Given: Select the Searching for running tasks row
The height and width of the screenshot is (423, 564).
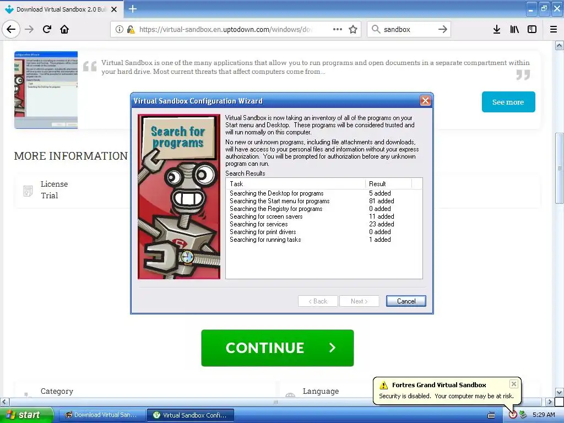Looking at the screenshot, I should (324, 240).
